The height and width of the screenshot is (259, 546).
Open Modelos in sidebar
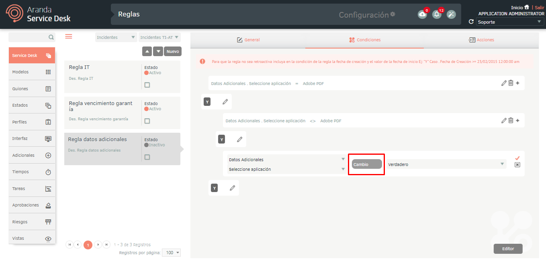click(32, 72)
